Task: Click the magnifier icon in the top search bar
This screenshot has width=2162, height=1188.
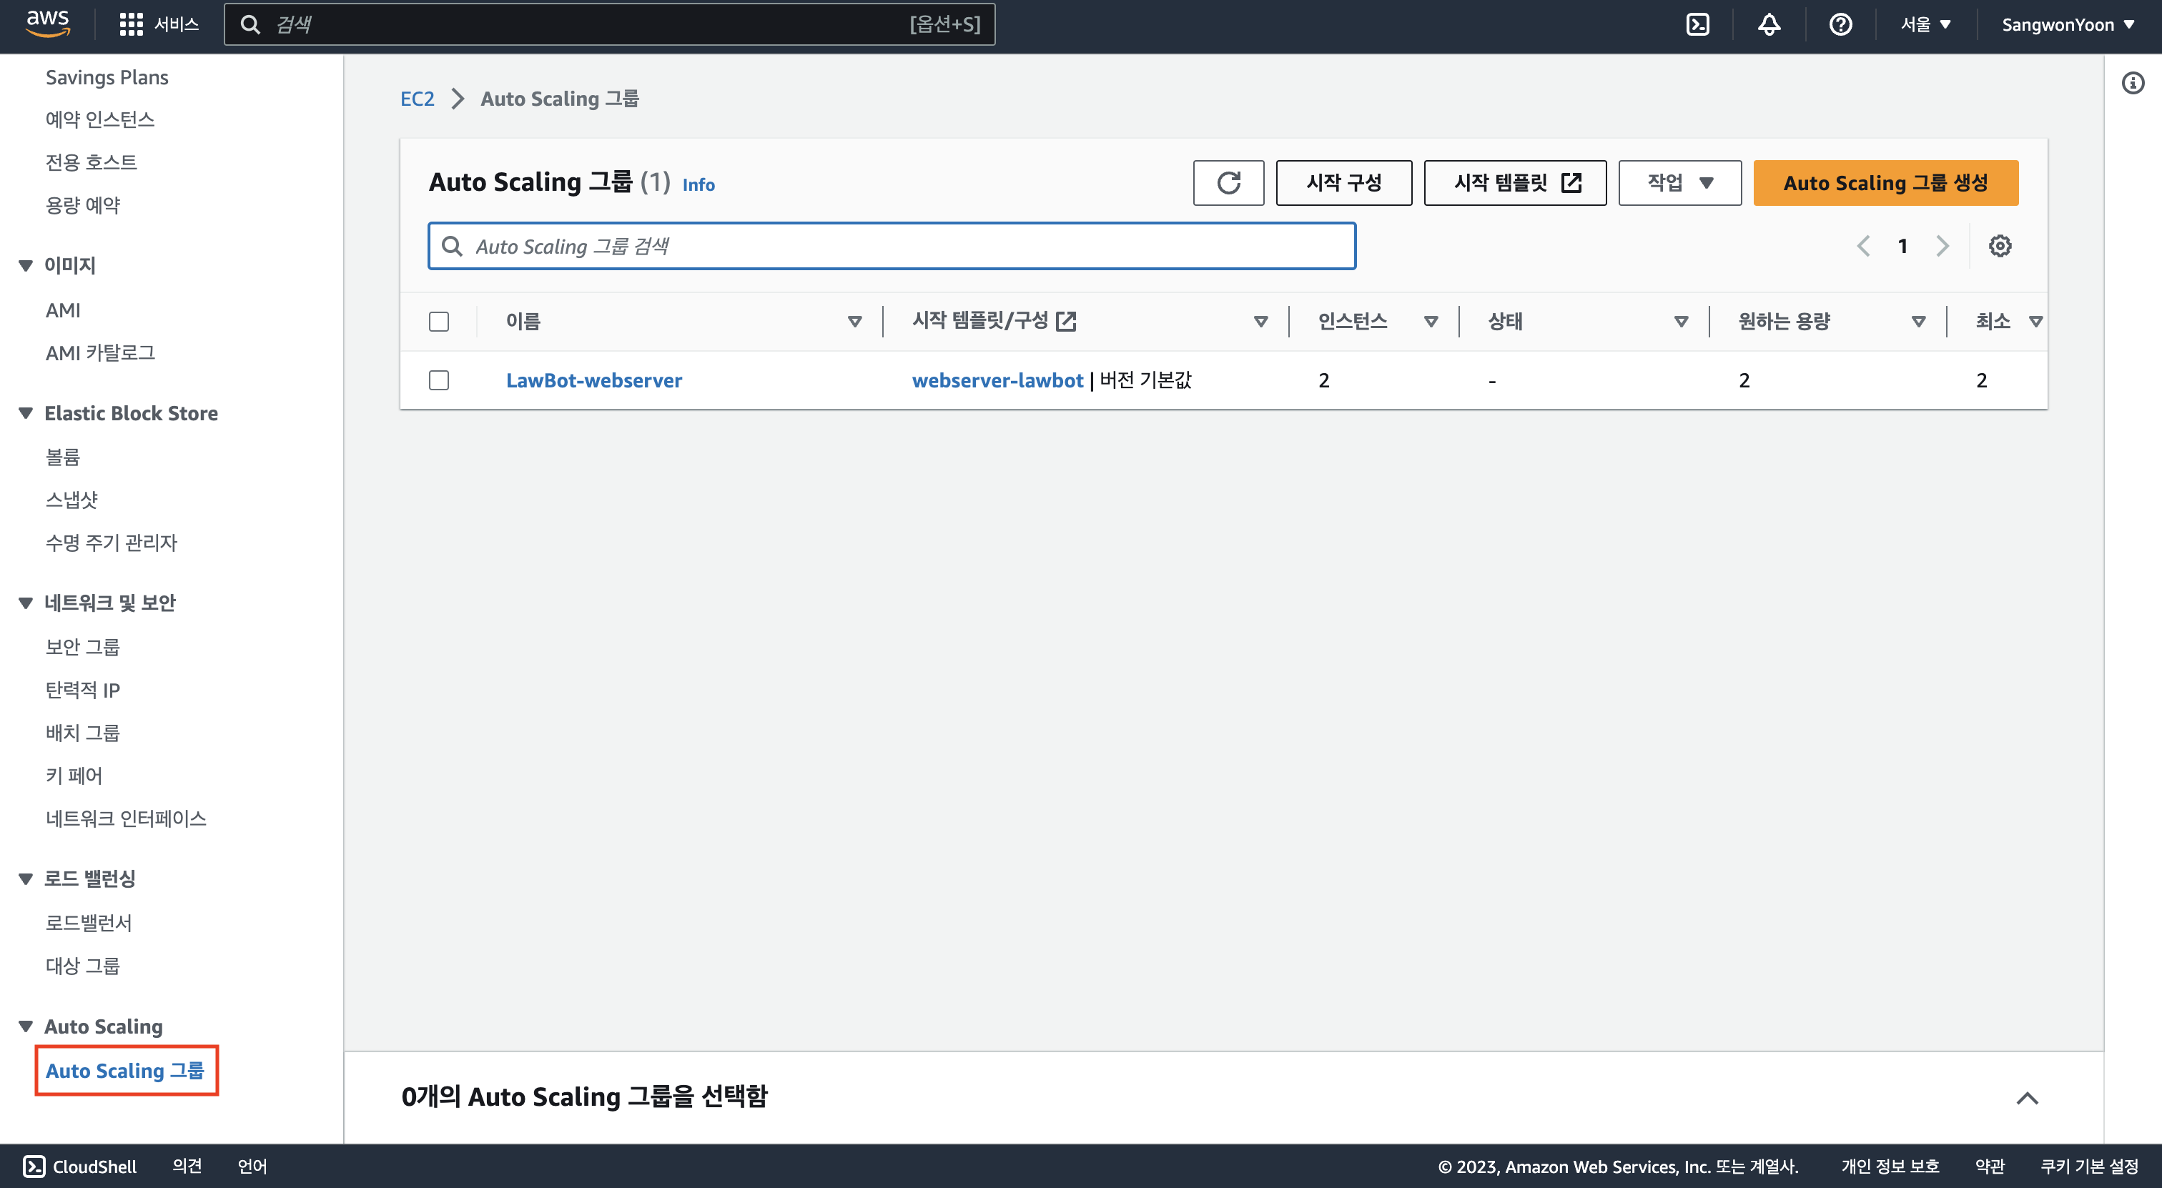Action: [250, 24]
